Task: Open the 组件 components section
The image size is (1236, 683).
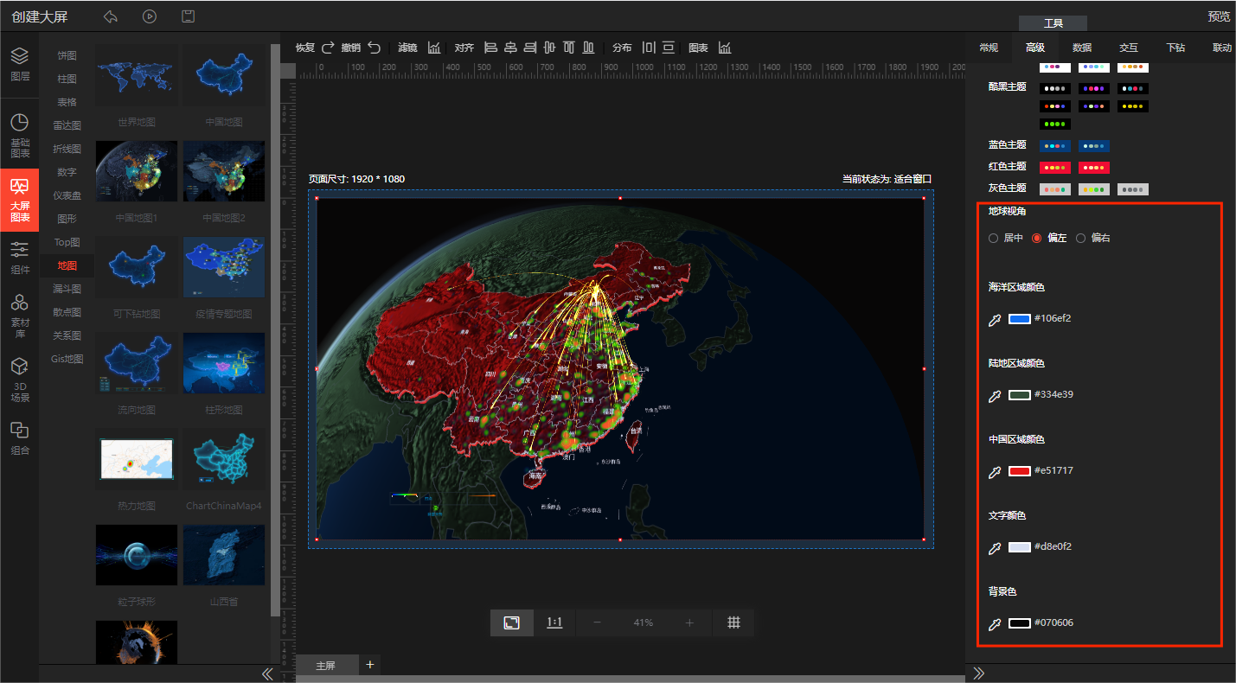Action: pos(19,258)
